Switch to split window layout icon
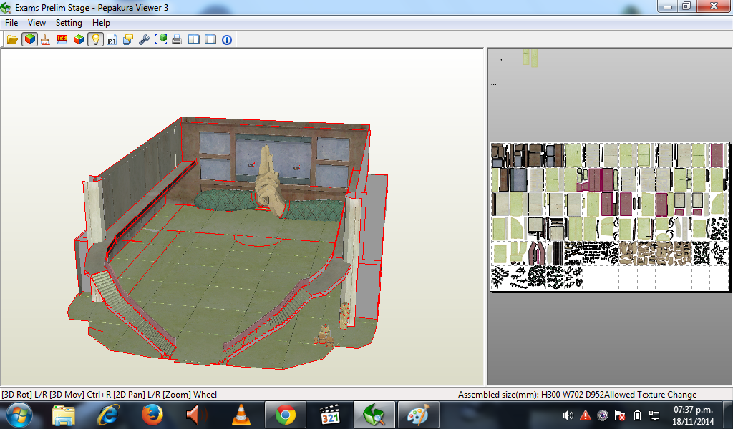 [x=194, y=39]
